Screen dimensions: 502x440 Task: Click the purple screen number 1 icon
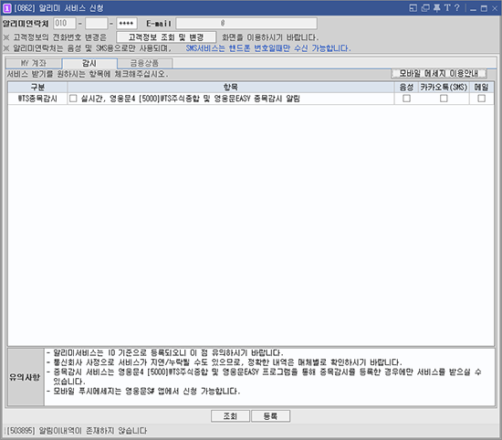coord(7,8)
